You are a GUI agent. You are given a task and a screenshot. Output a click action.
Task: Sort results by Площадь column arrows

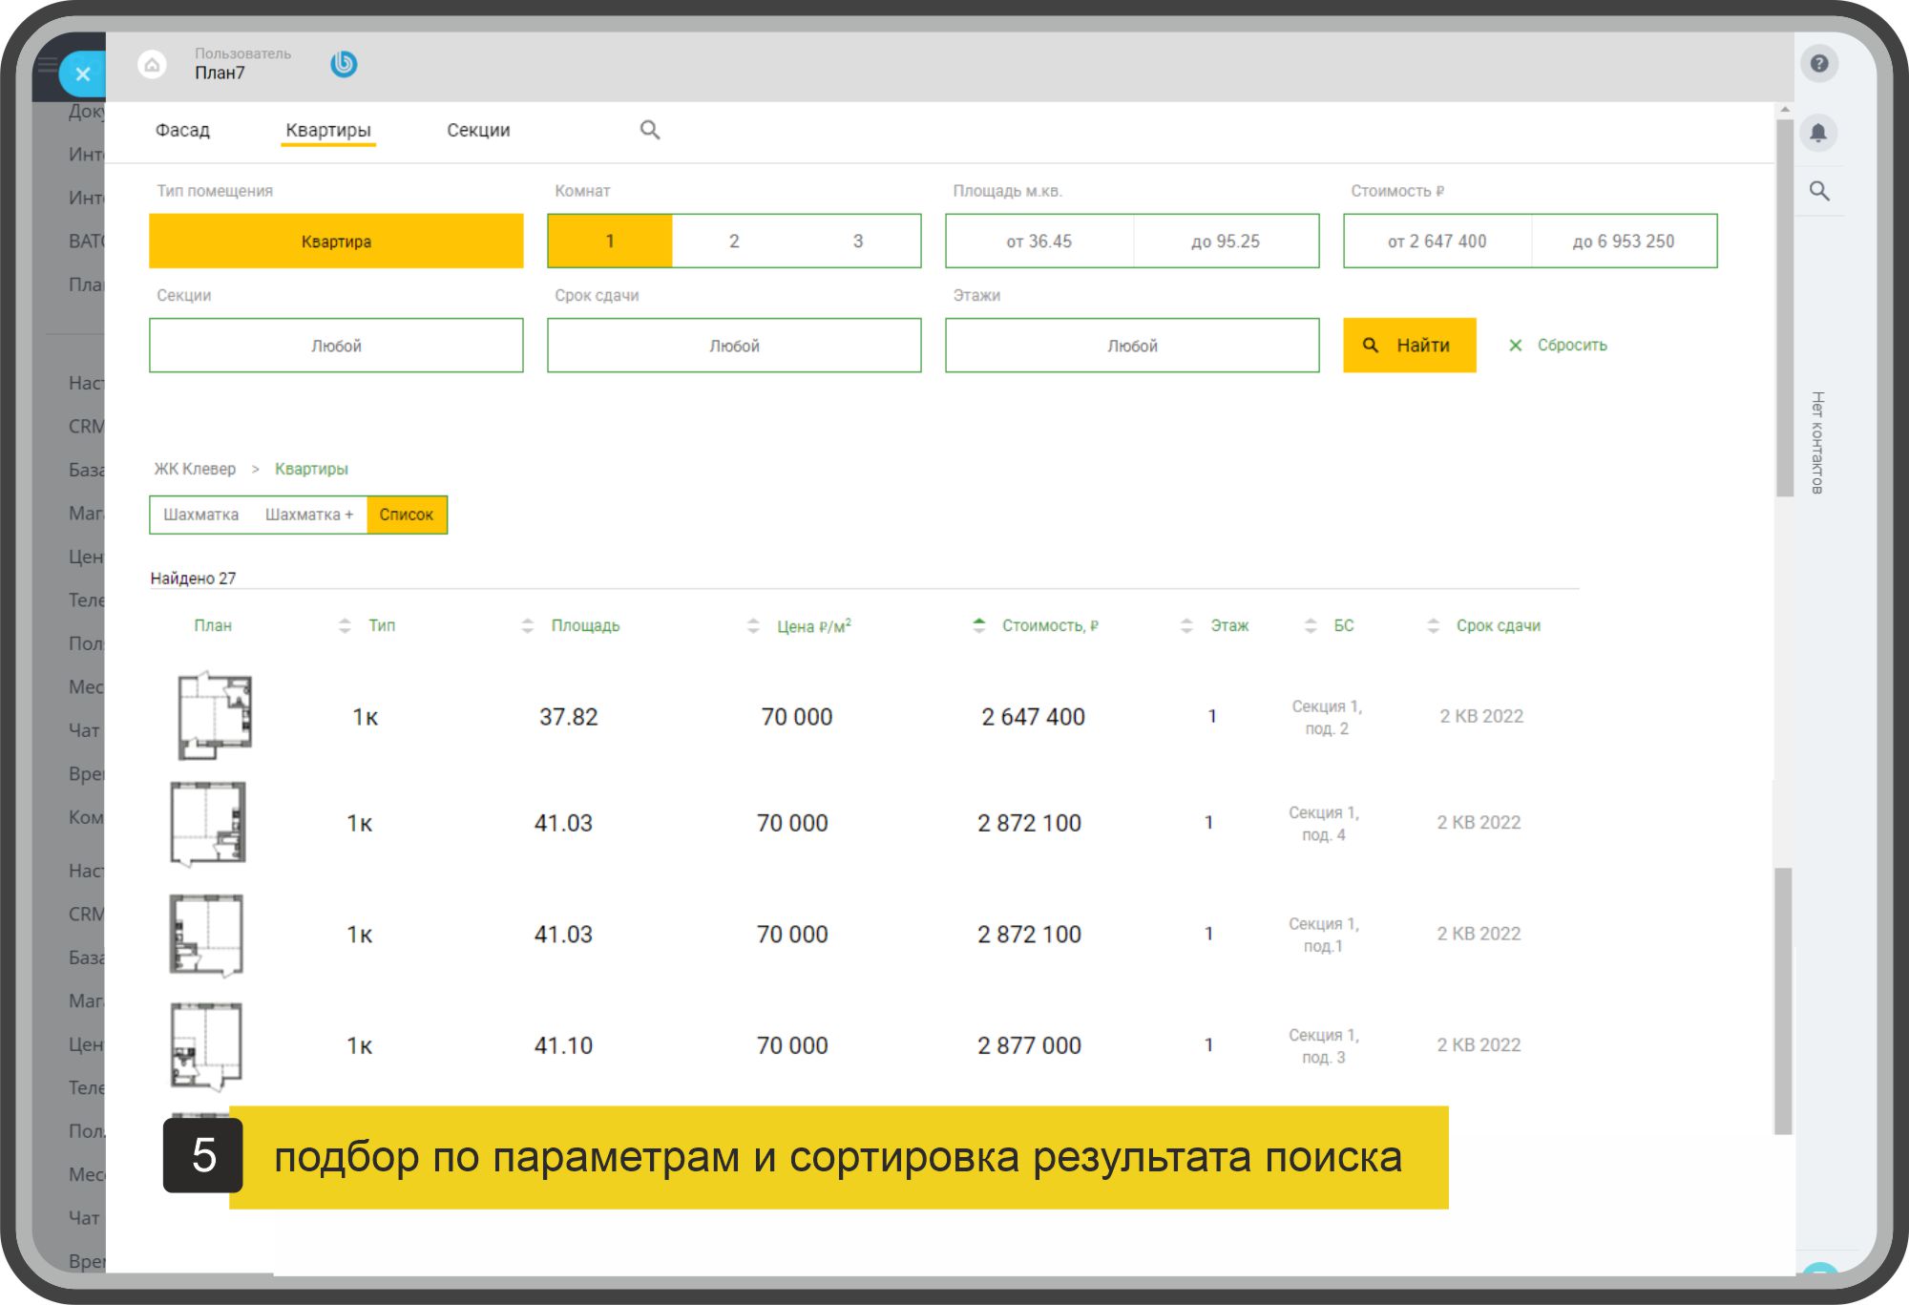[x=528, y=625]
